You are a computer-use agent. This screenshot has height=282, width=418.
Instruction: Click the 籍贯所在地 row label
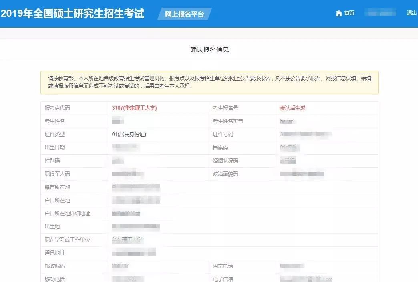(57, 187)
